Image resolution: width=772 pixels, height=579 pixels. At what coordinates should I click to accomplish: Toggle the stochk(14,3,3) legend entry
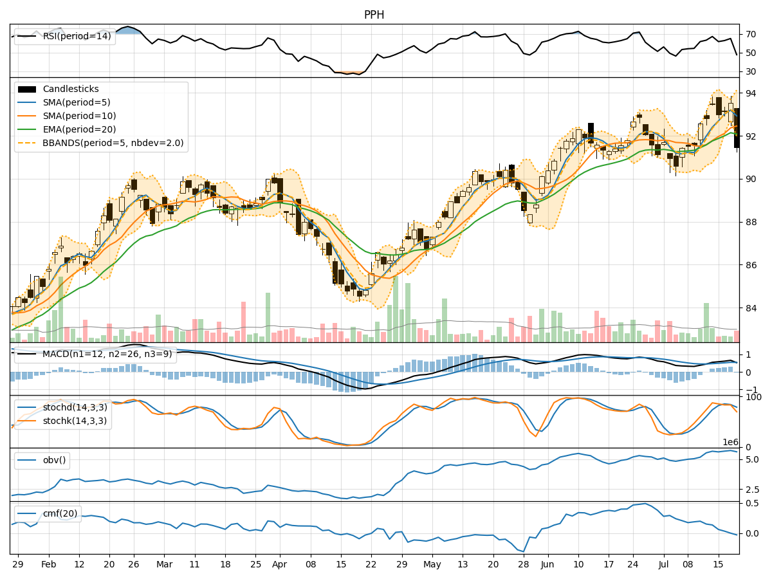point(28,422)
